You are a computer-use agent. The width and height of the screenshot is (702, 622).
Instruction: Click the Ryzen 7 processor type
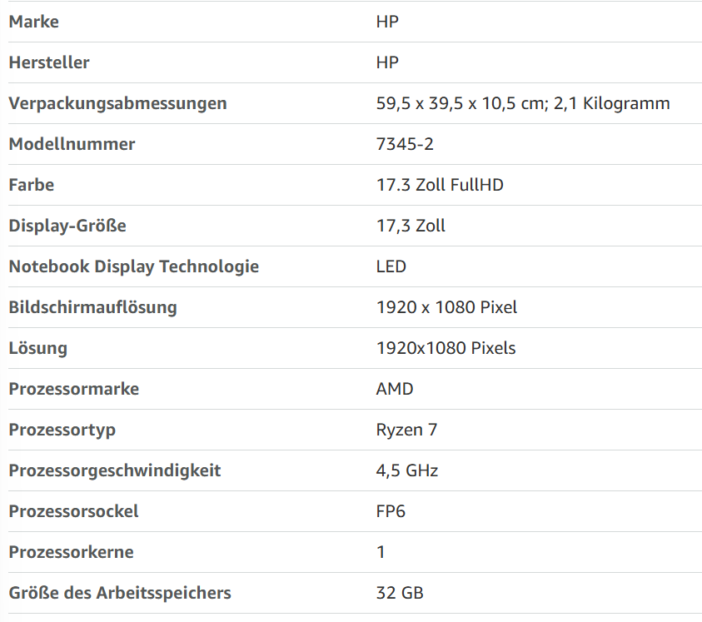[x=406, y=430]
